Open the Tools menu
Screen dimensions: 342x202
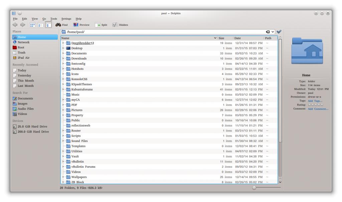coord(54,18)
